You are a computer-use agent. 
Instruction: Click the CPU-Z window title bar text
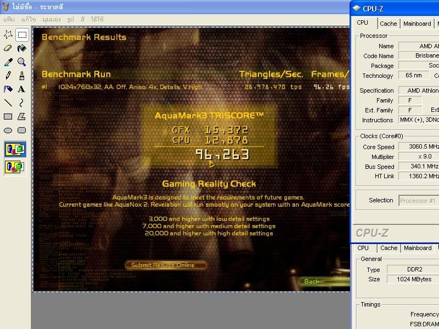[373, 9]
